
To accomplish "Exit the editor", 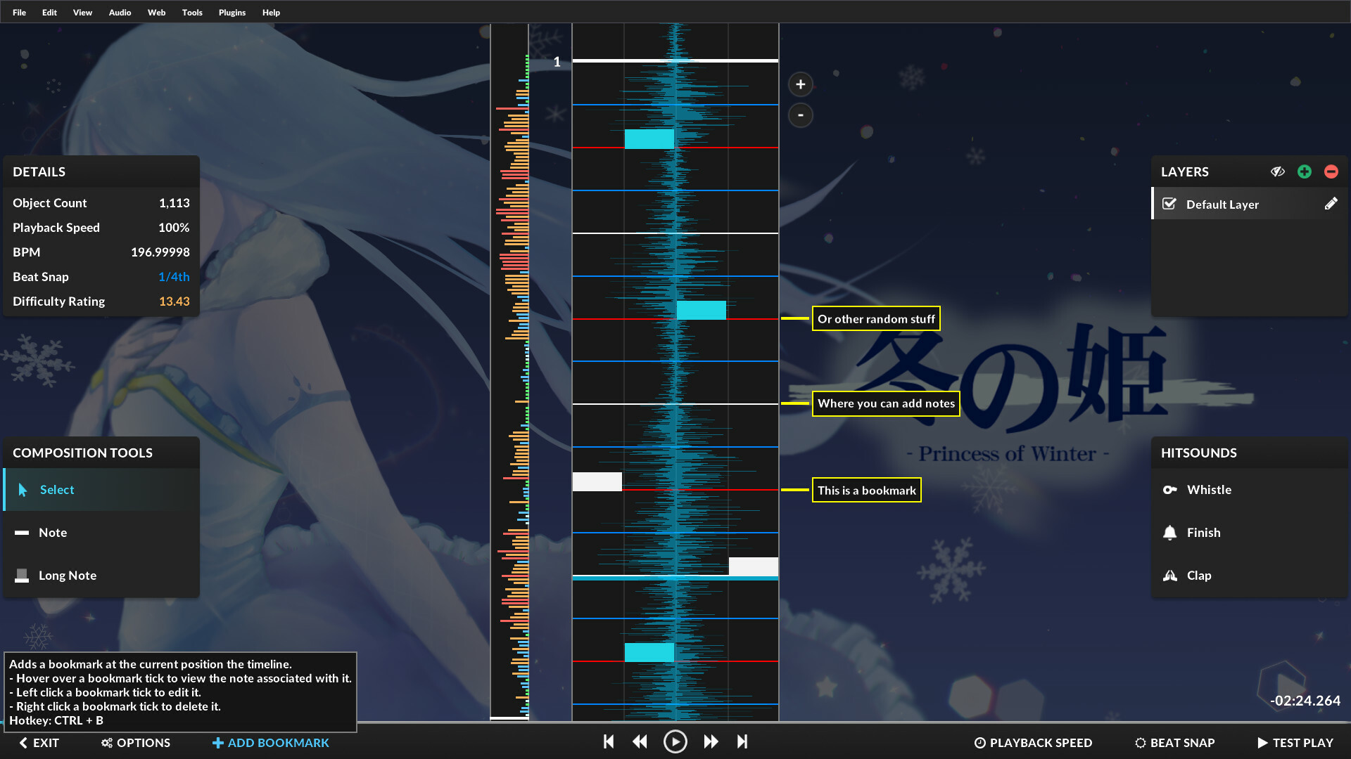I will click(x=39, y=743).
